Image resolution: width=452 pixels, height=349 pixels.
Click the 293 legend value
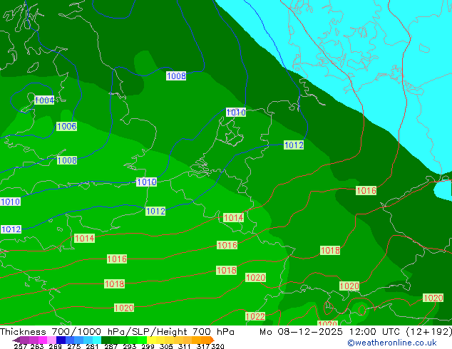[129, 346]
